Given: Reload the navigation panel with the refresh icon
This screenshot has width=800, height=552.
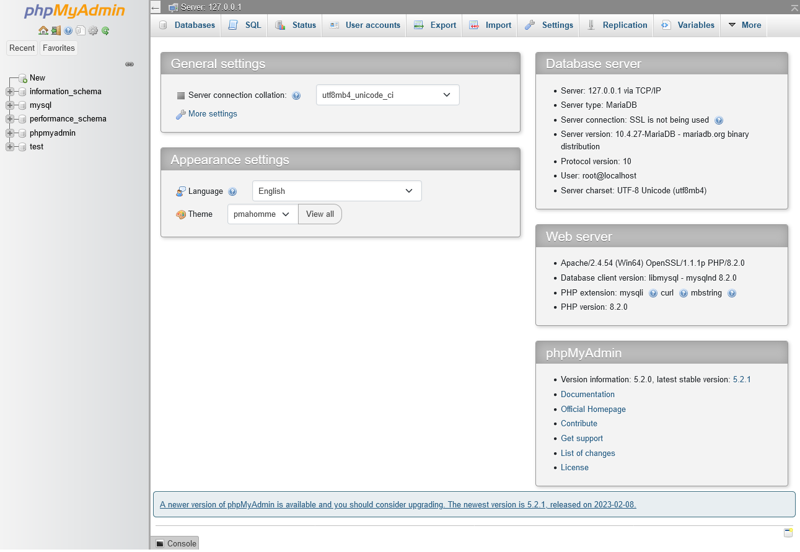Looking at the screenshot, I should click(x=105, y=30).
